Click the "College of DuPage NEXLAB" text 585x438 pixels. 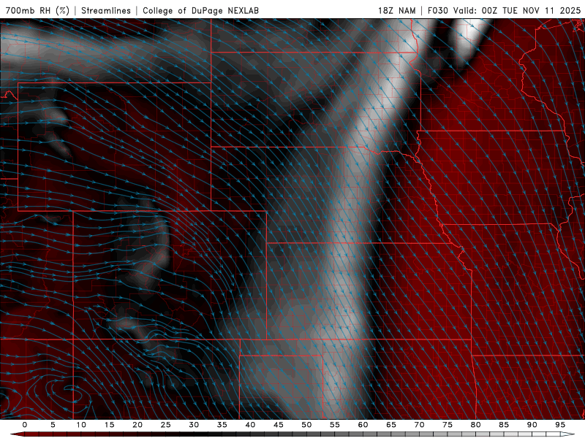(200, 10)
